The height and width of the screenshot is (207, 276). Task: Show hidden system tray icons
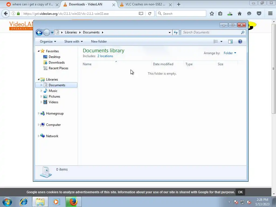229,202
